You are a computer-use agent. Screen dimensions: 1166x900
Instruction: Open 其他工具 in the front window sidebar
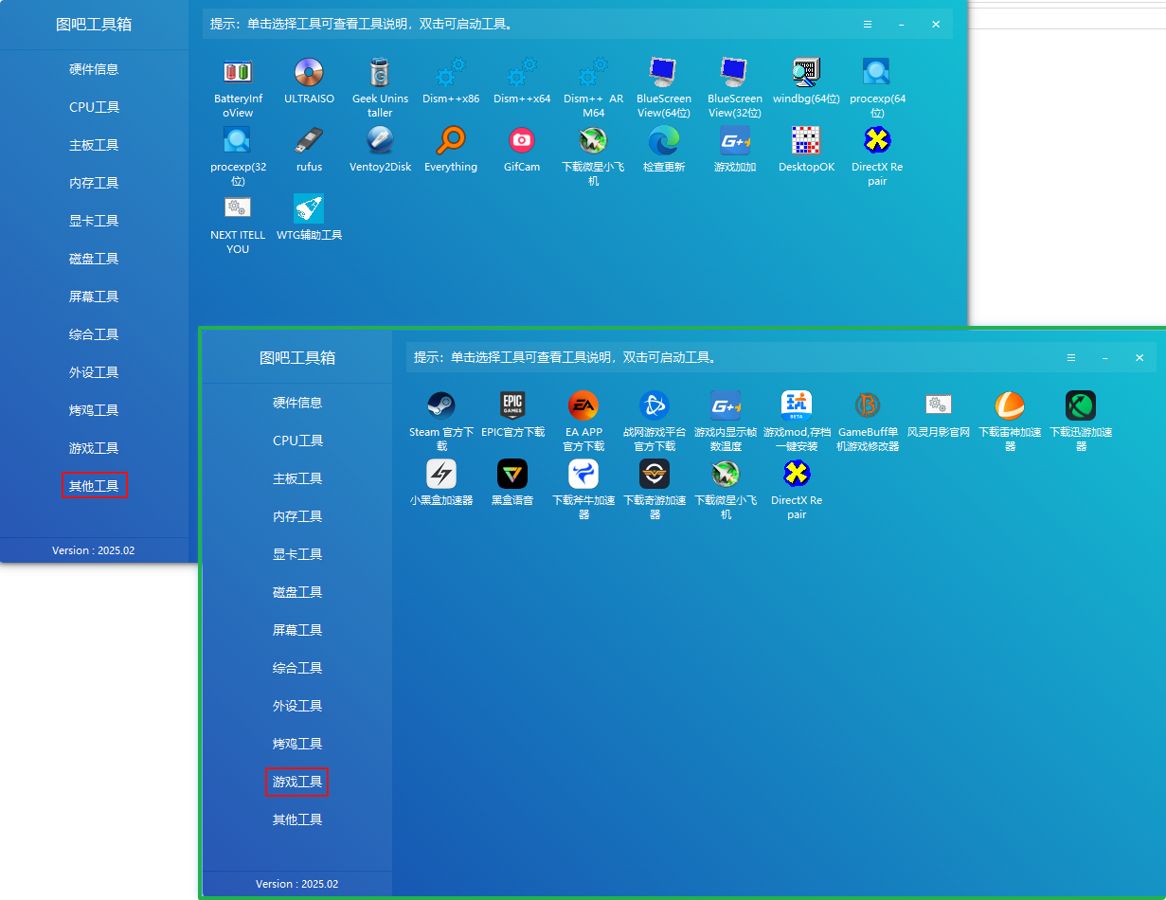pos(297,819)
